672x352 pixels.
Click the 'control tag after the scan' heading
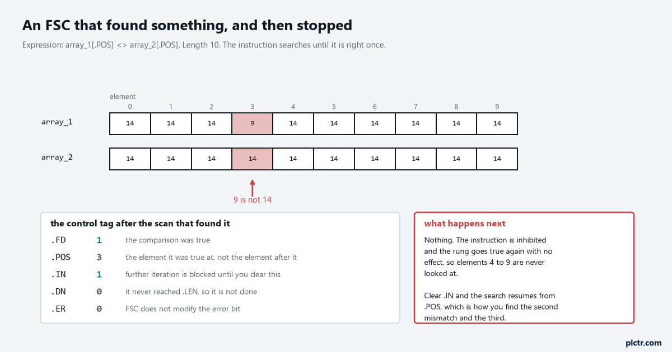click(140, 223)
